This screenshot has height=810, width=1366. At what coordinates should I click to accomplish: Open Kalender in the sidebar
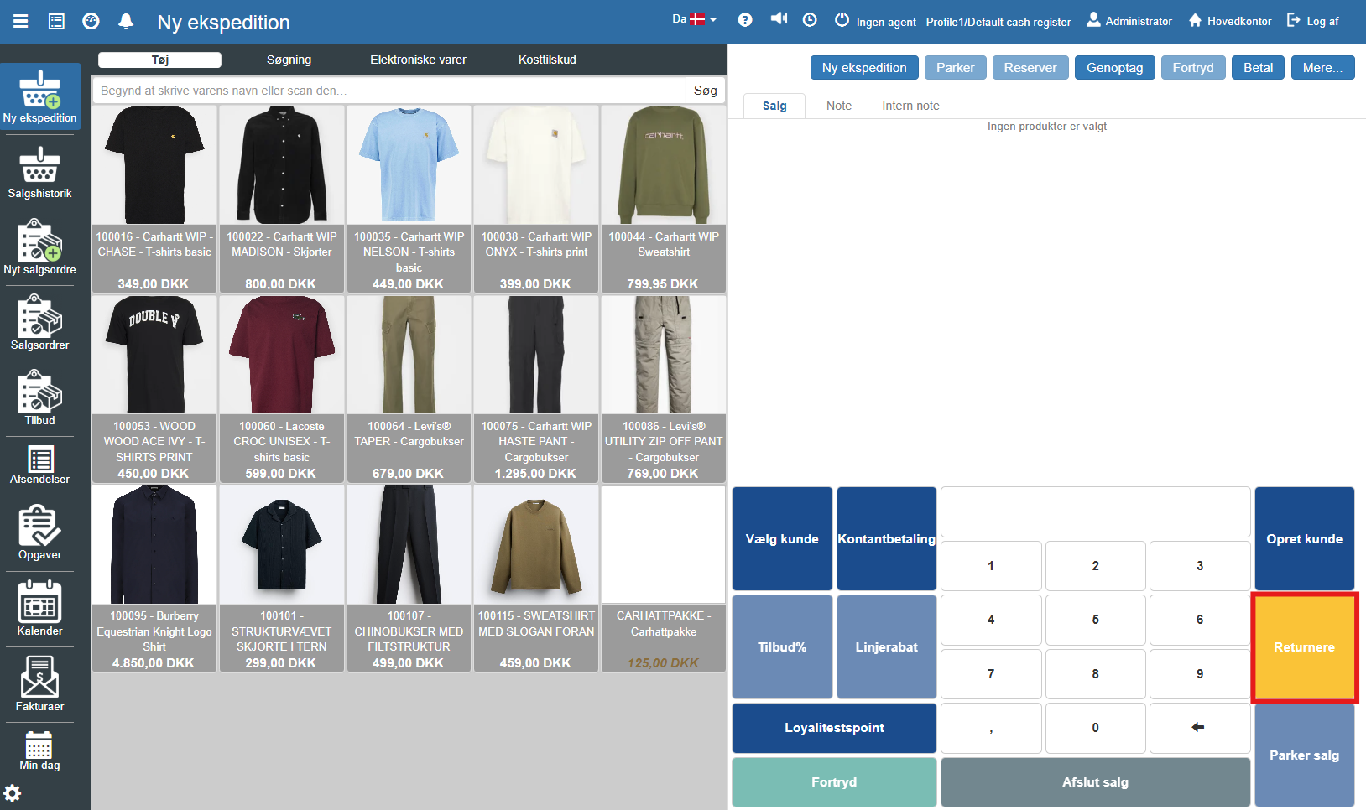pyautogui.click(x=40, y=609)
